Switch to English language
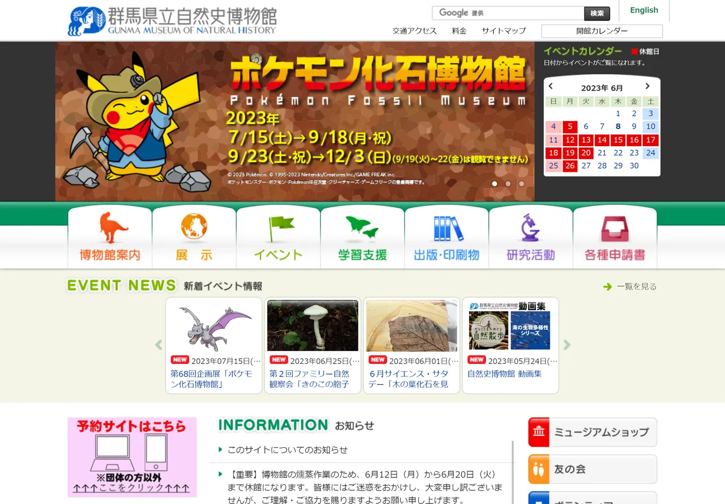725x504 pixels. click(644, 10)
